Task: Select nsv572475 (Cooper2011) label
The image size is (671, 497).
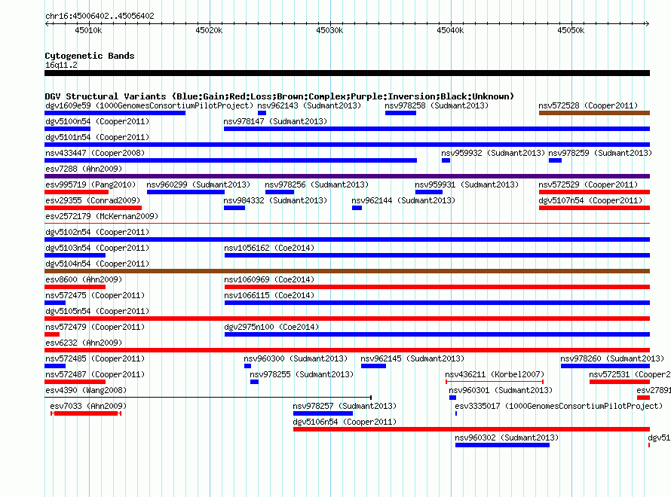Action: (95, 295)
